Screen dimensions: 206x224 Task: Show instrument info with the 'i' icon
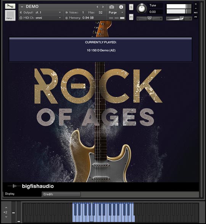click(121, 7)
